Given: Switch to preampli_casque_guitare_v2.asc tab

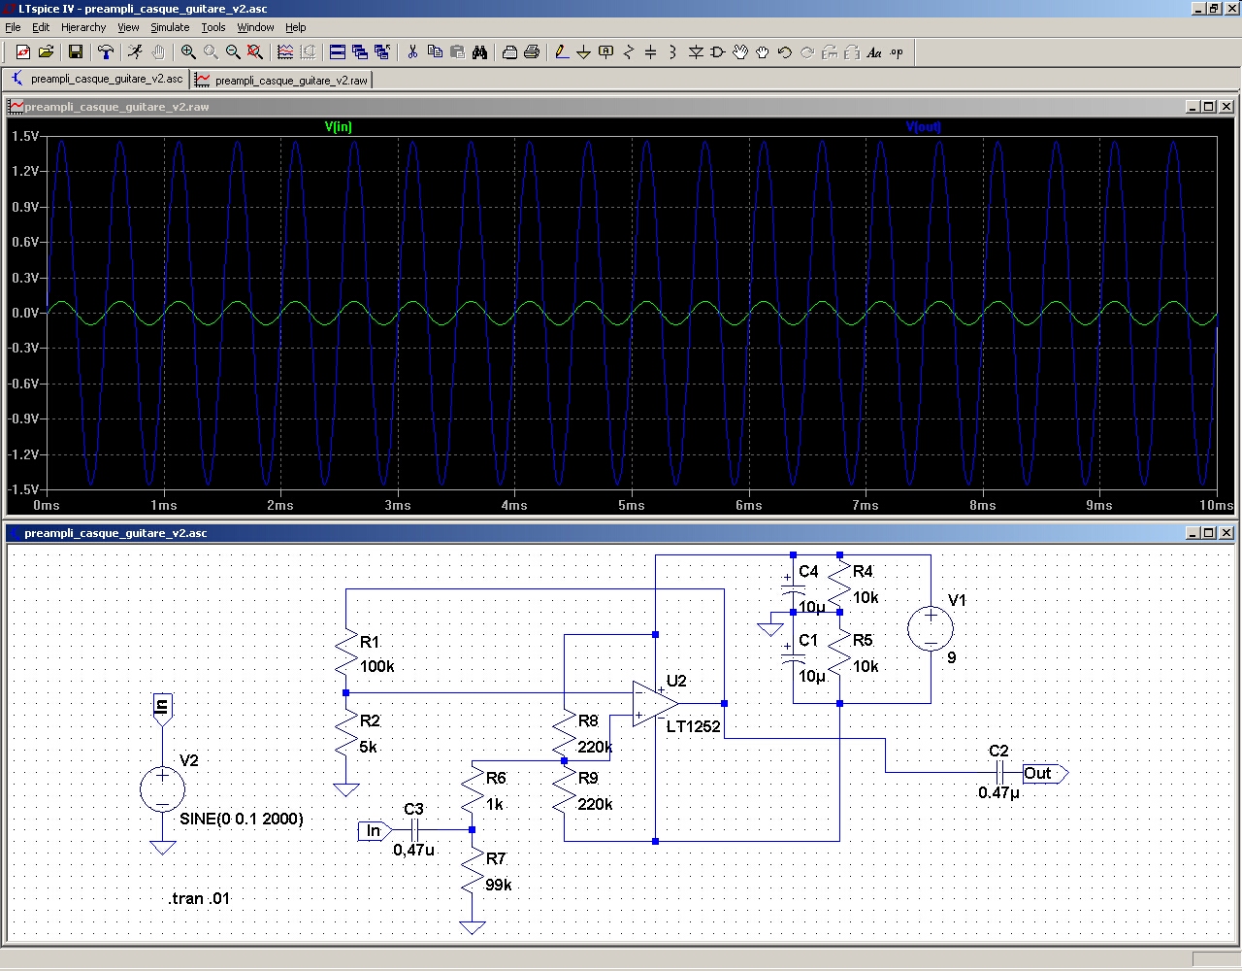Looking at the screenshot, I should (97, 79).
